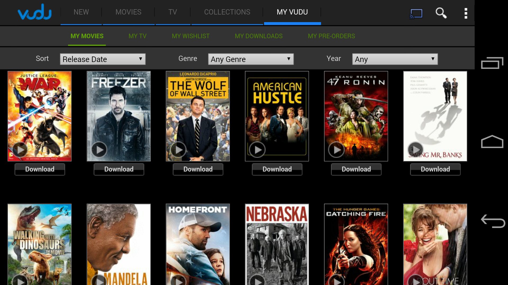Viewport: 508px width, 285px height.
Task: Open the three-dot overflow menu
Action: 466,13
